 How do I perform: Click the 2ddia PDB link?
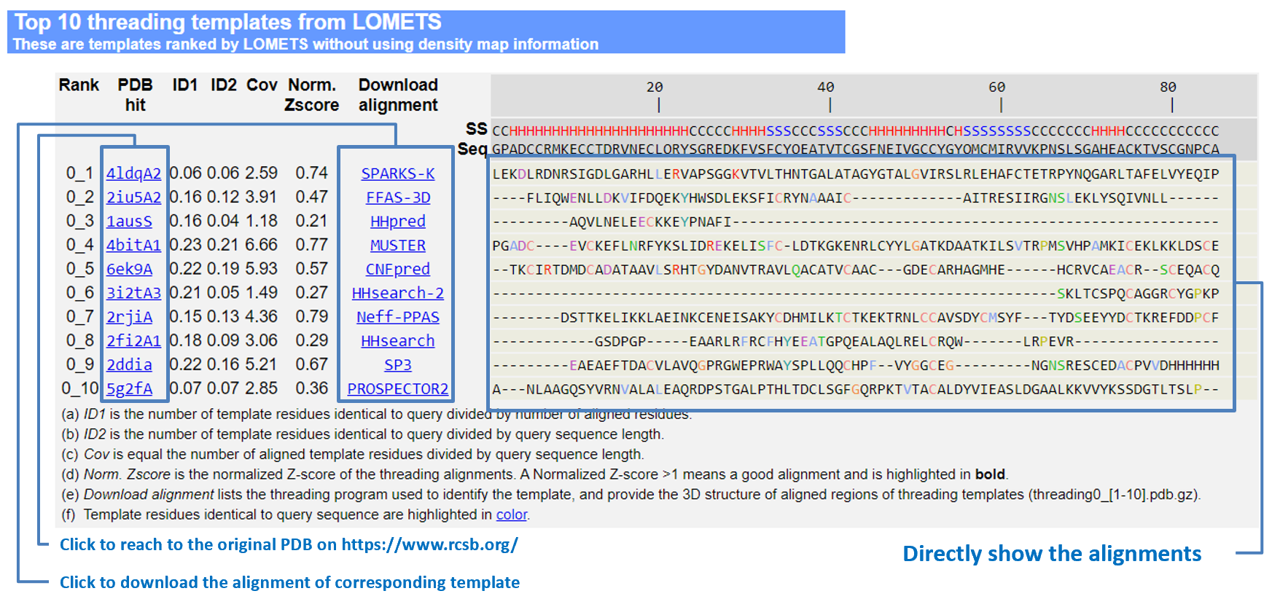click(129, 365)
